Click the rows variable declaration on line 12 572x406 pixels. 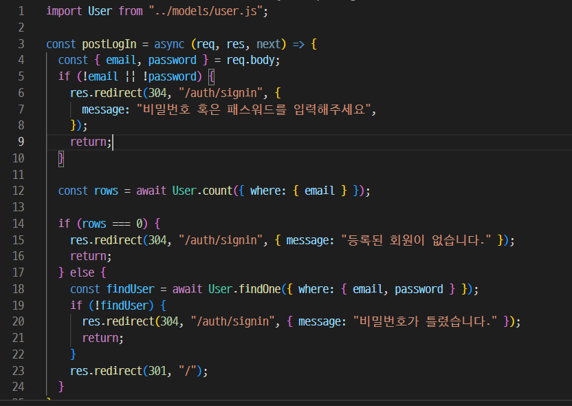click(x=106, y=191)
